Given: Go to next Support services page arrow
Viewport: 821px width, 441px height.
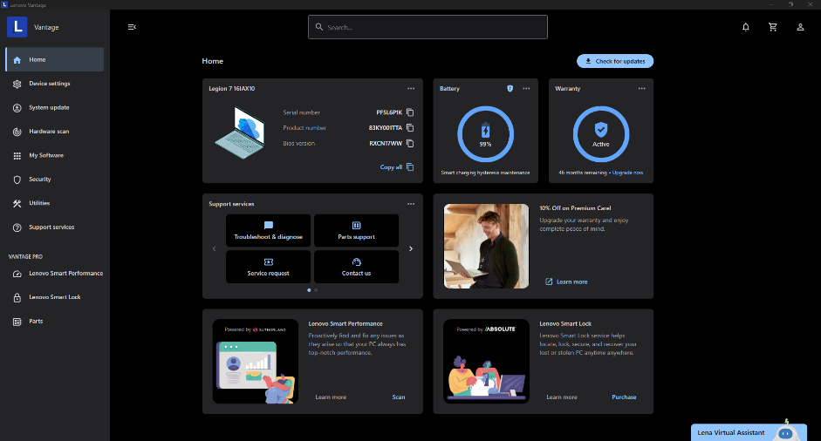Looking at the screenshot, I should (411, 249).
